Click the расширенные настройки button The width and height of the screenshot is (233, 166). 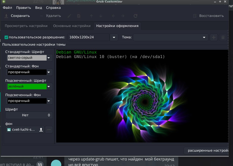point(206,151)
